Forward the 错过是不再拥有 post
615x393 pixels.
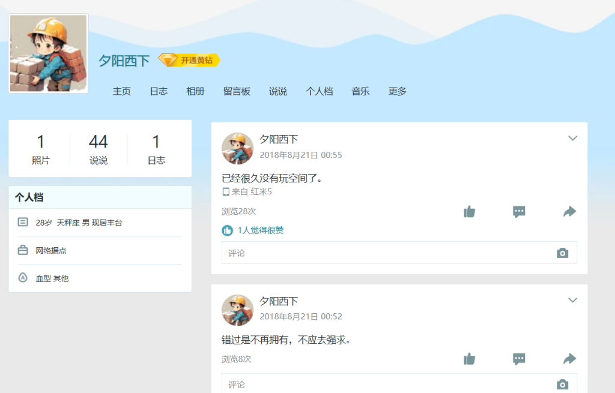(569, 359)
